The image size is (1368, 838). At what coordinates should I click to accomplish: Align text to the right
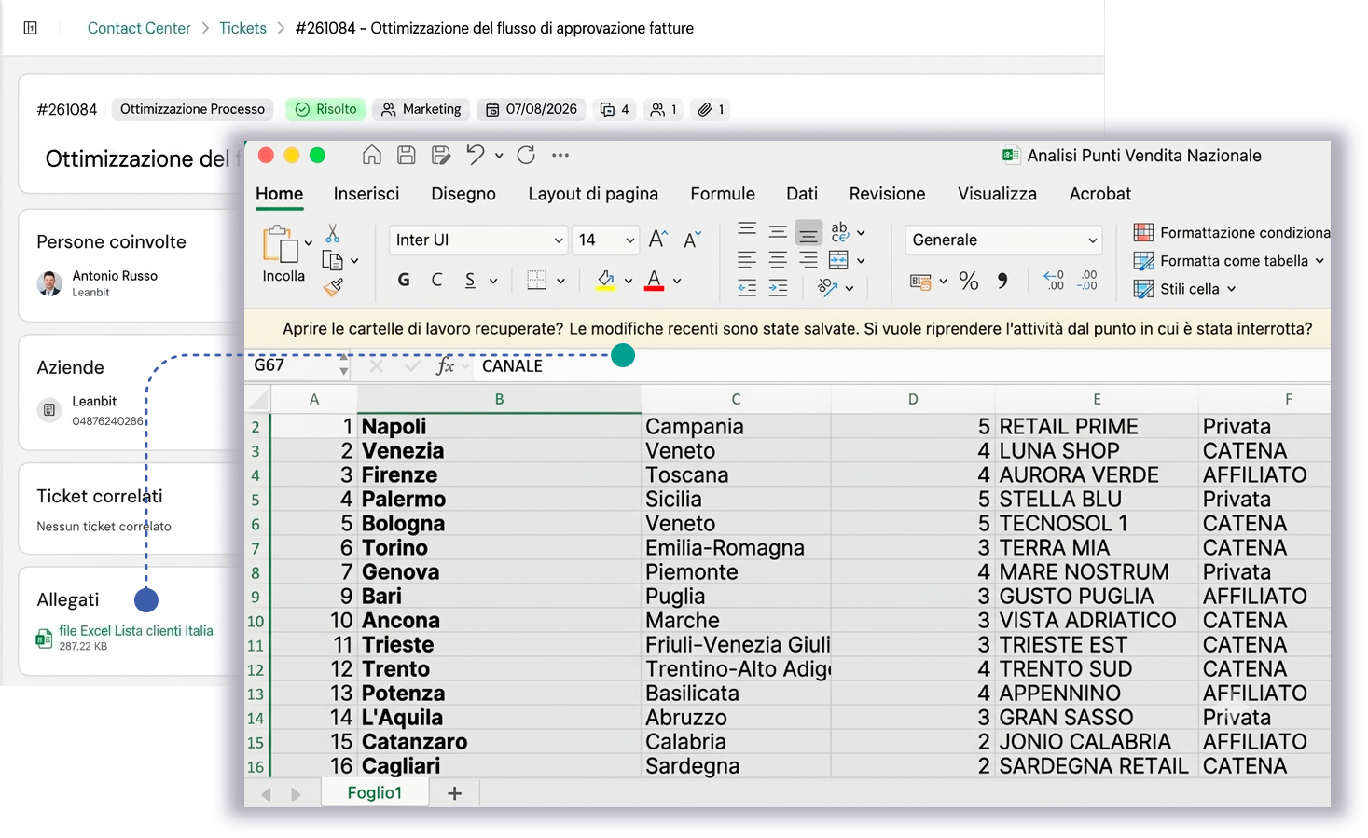(808, 260)
